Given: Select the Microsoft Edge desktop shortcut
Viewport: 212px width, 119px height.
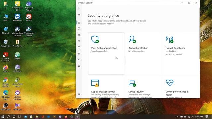Looking at the screenshot, I should pos(6,95).
